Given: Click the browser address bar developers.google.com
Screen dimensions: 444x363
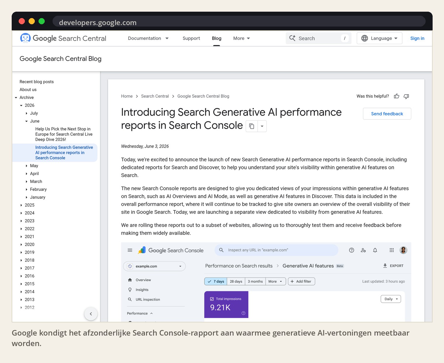Looking at the screenshot, I should [239, 22].
